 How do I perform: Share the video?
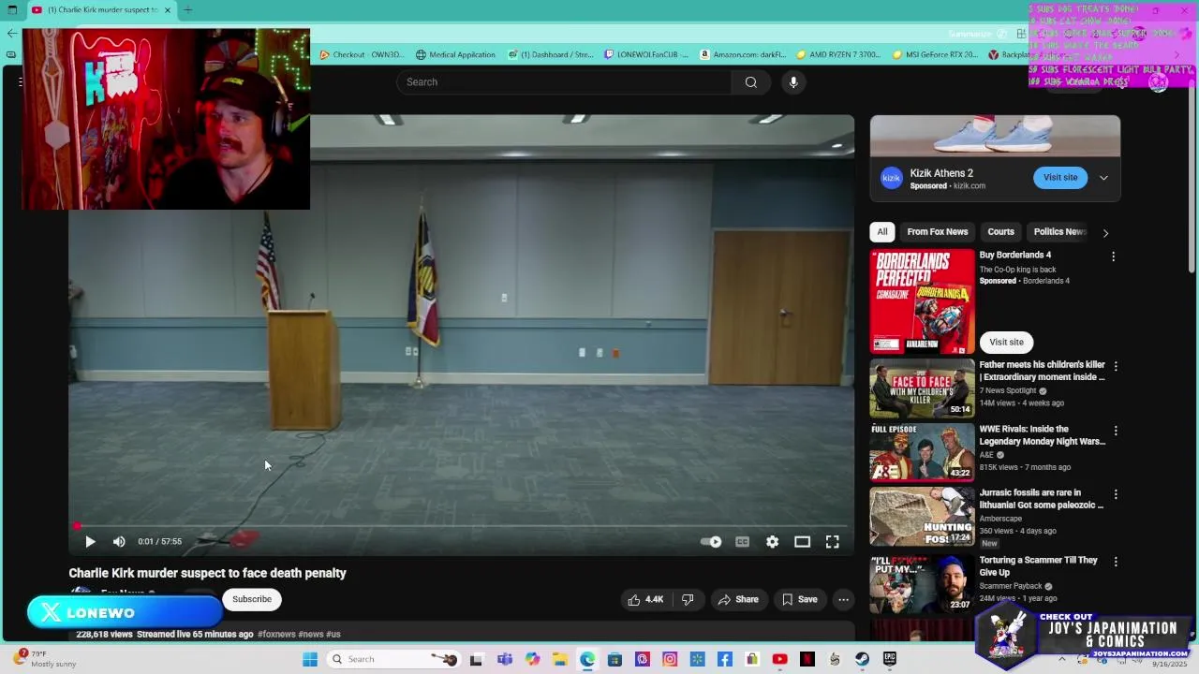[738, 599]
